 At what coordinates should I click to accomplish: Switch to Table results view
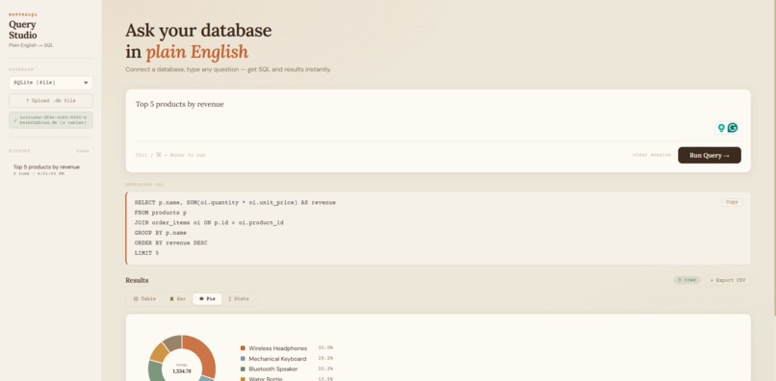(x=144, y=299)
